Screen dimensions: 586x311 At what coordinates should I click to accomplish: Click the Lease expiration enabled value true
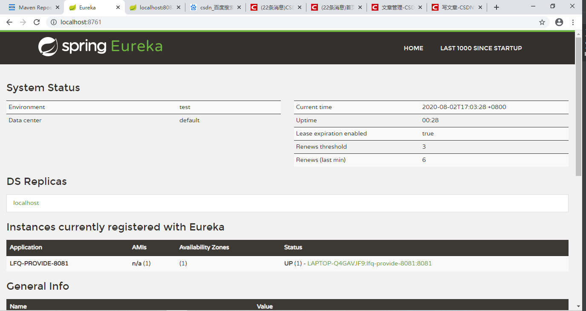pos(428,133)
